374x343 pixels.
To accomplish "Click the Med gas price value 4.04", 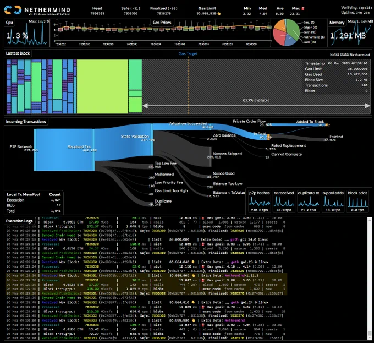I will point(263,14).
